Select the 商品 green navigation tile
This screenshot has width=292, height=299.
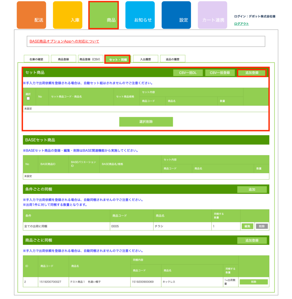(103, 15)
